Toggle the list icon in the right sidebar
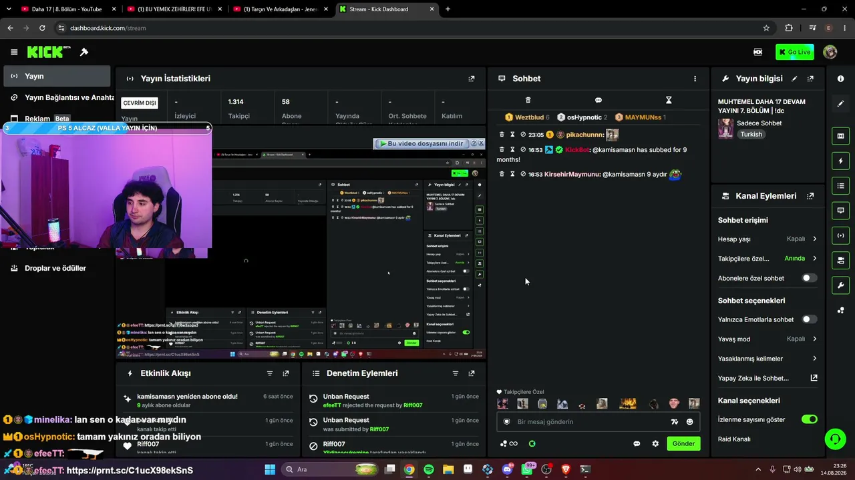 tap(840, 185)
